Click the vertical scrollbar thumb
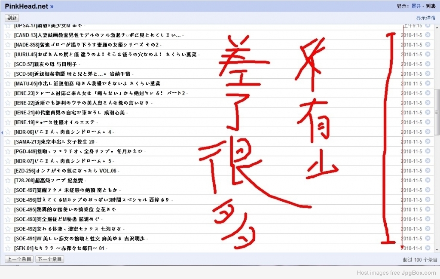This screenshot has height=279, width=440. coord(437,112)
